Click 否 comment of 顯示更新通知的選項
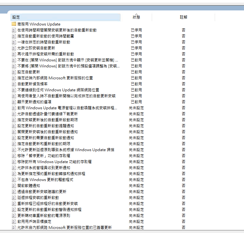This screenshot has height=233, width=244. point(184,102)
